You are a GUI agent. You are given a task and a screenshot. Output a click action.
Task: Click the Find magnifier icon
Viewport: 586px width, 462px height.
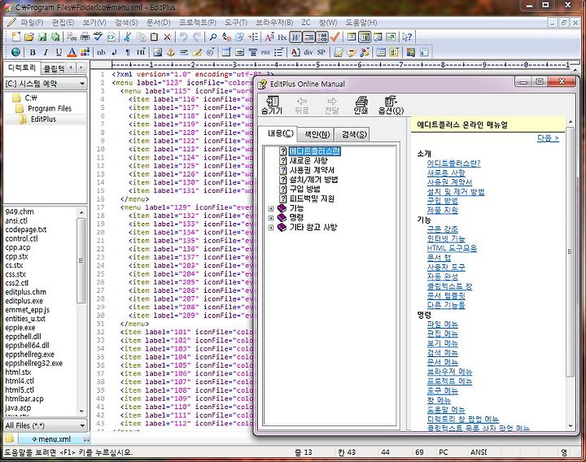click(213, 37)
